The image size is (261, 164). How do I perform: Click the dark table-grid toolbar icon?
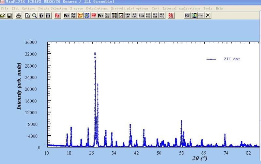pos(114,16)
